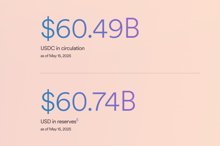Viewport: 220px width, 146px height.
Task: Click the dollar sign in $60.49B
Action: click(48, 29)
